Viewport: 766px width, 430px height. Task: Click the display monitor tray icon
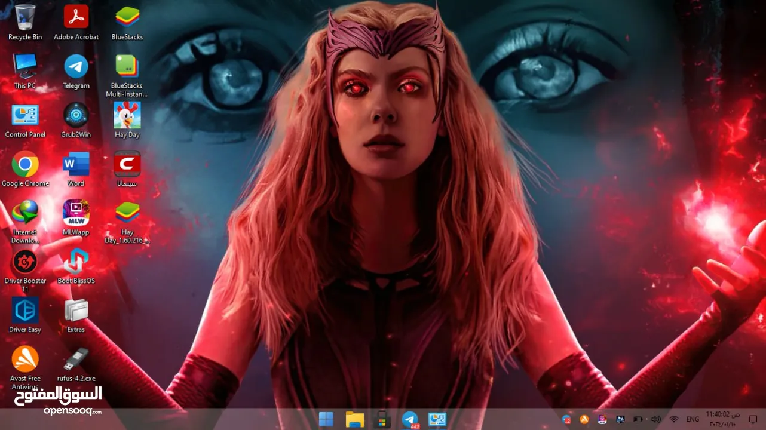[620, 419]
